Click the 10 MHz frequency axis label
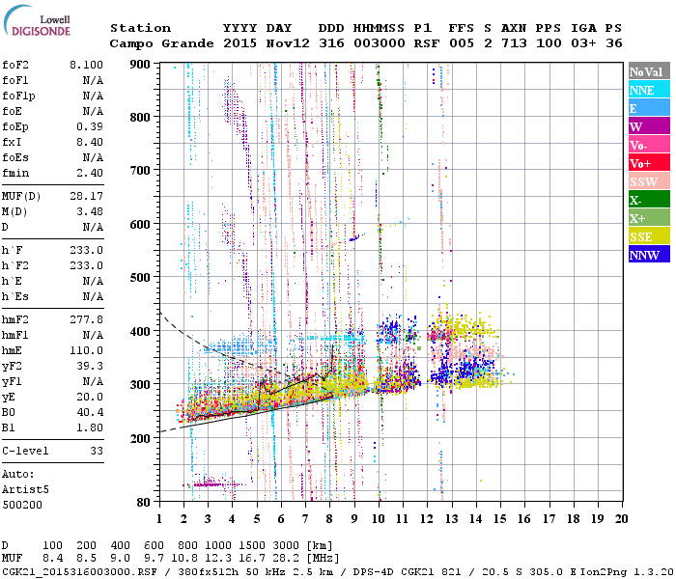676x579 pixels. click(x=379, y=519)
